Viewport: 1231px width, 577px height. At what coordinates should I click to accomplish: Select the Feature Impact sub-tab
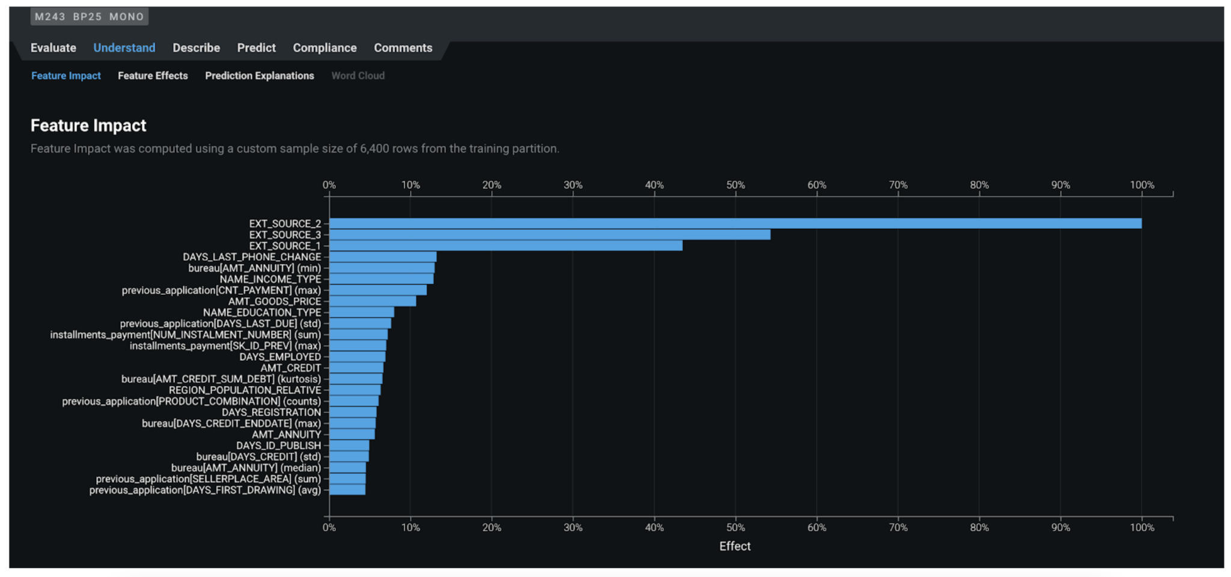[x=66, y=76]
